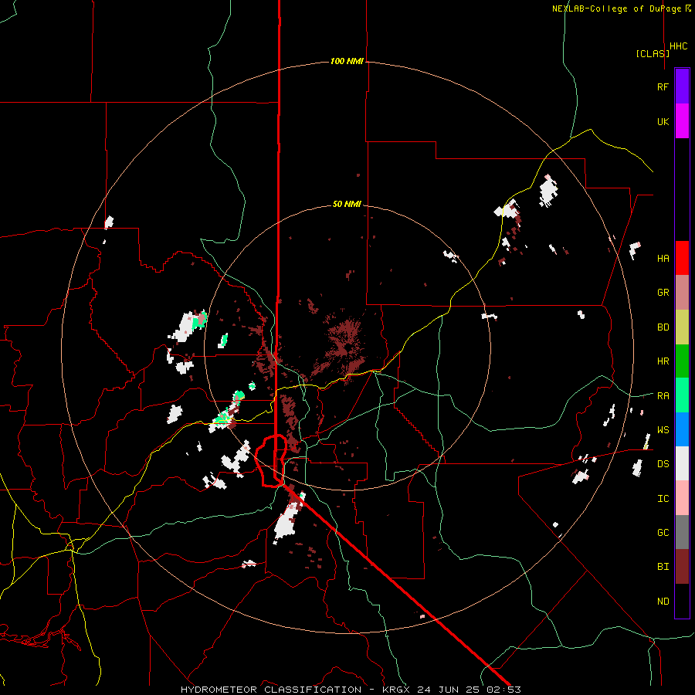Click the 'RF' legend label
Image resolution: width=695 pixels, height=695 pixels.
click(663, 86)
